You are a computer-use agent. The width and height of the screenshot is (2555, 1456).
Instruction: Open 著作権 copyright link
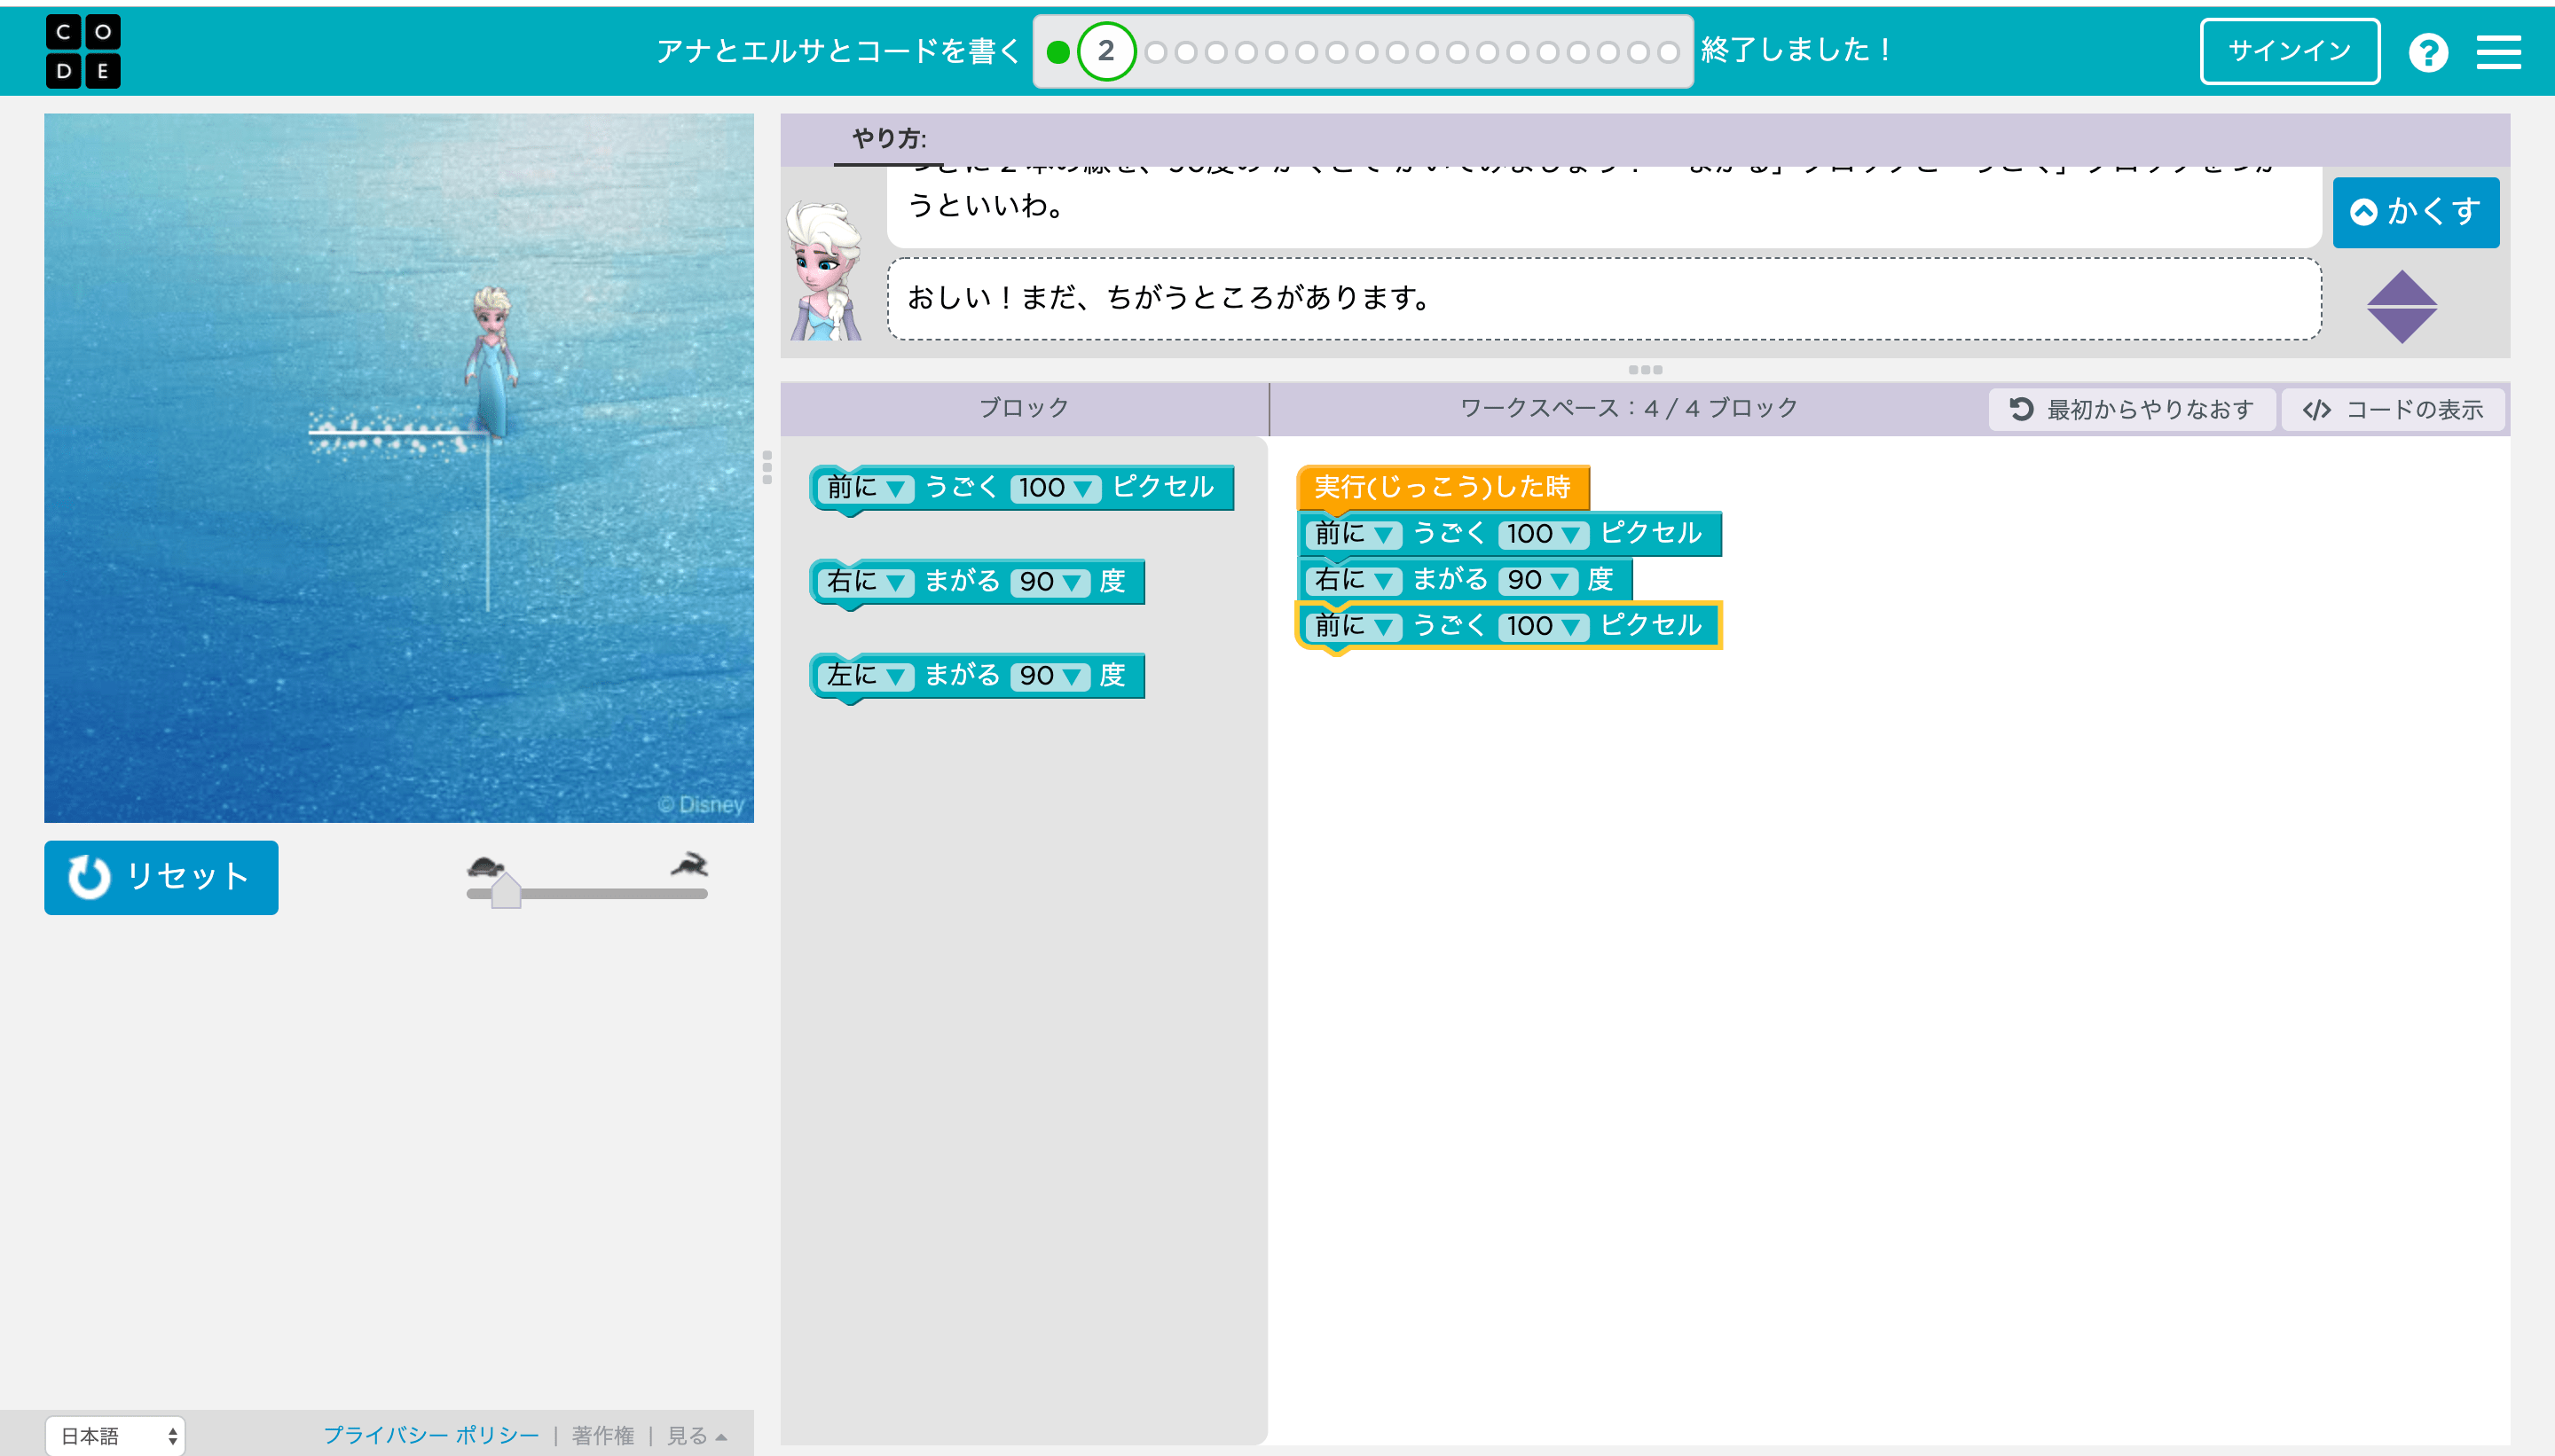click(602, 1435)
